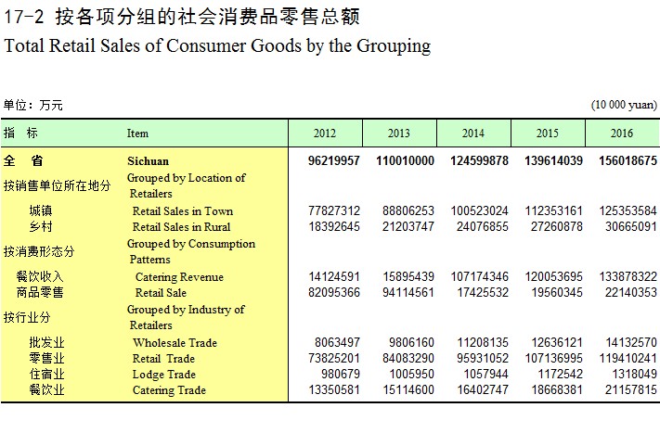Viewport: 660px width, 433px height.
Task: Select town sales value 112353161
Action: (x=553, y=210)
